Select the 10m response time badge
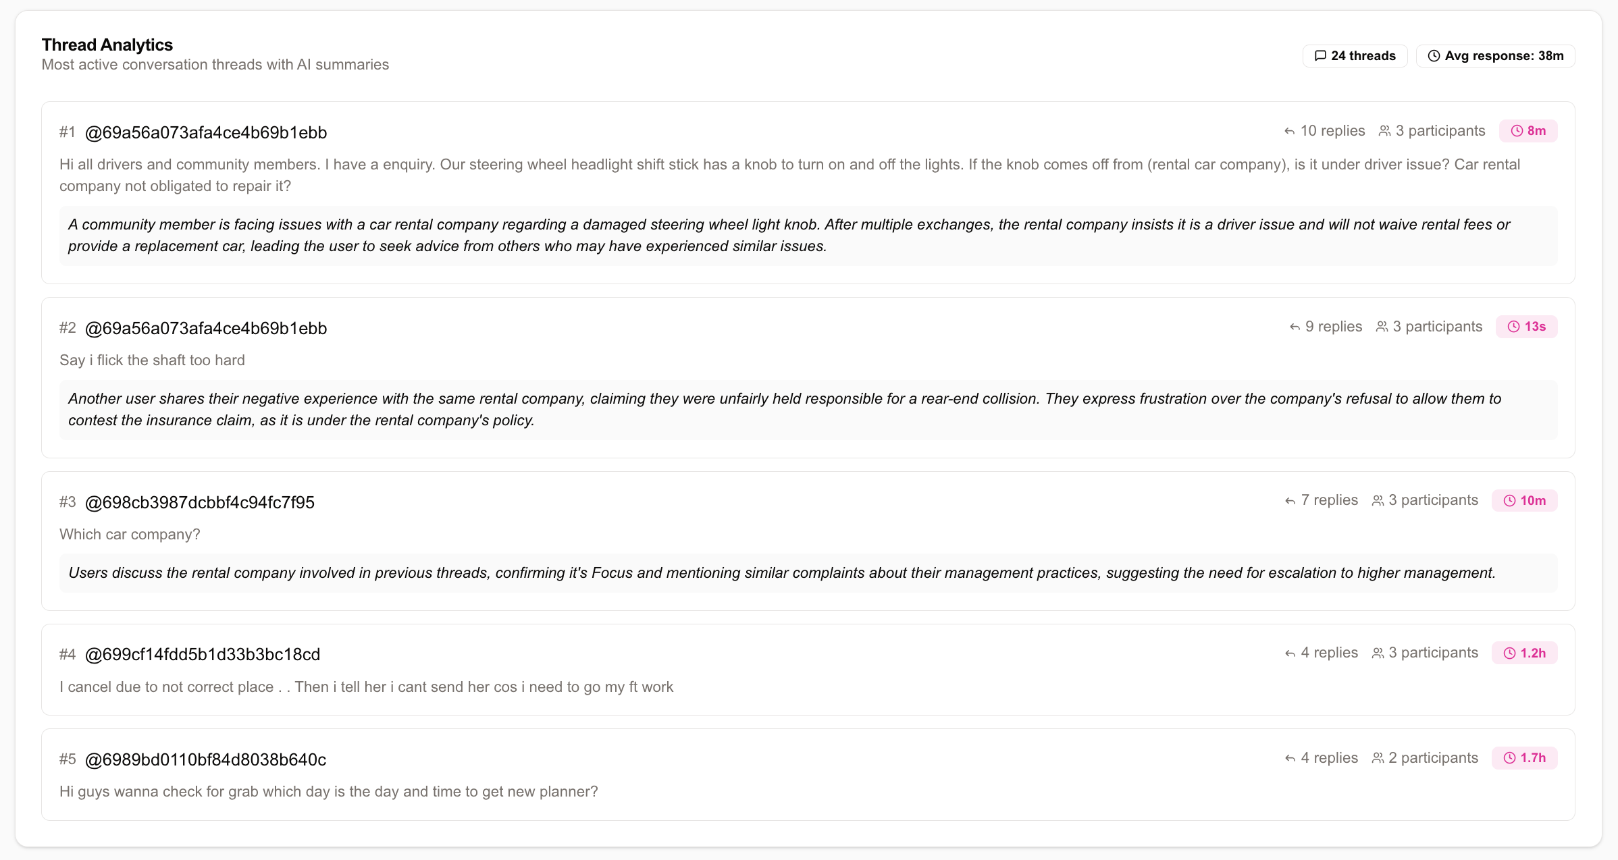 1525,501
